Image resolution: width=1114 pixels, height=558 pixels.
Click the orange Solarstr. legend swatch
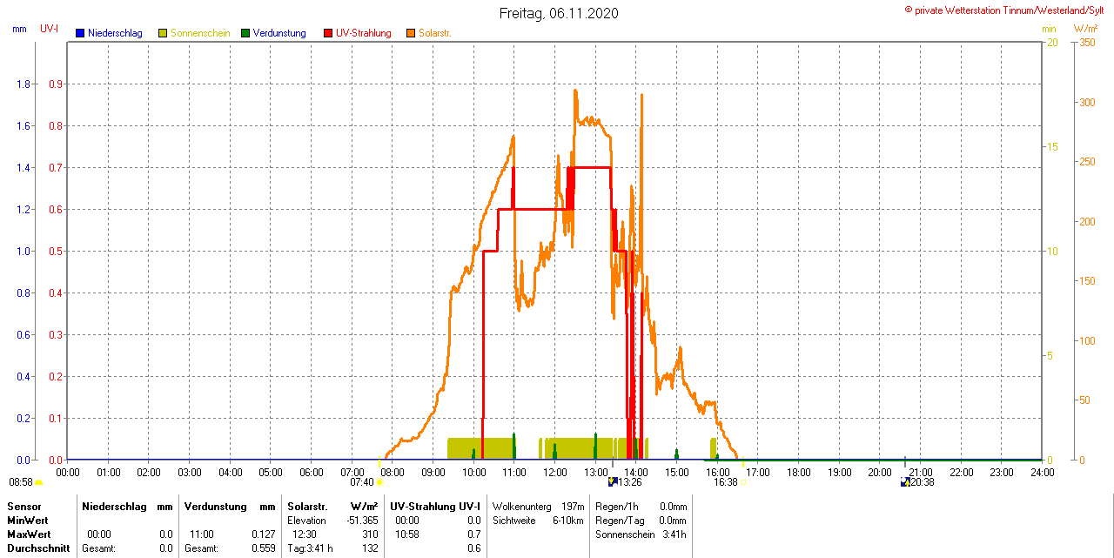tap(411, 33)
